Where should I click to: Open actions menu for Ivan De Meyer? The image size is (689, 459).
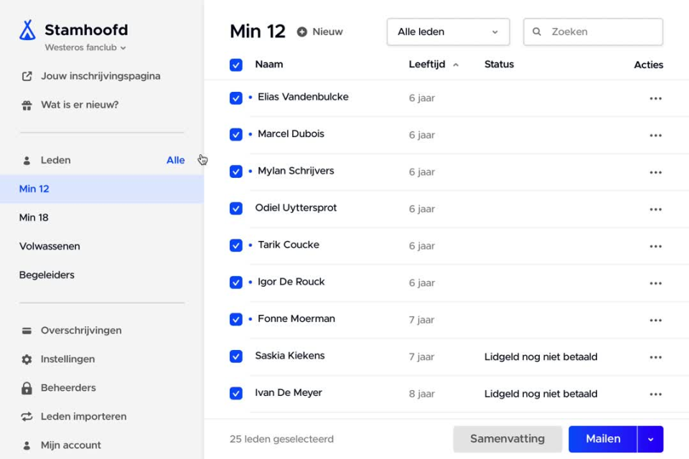(655, 394)
